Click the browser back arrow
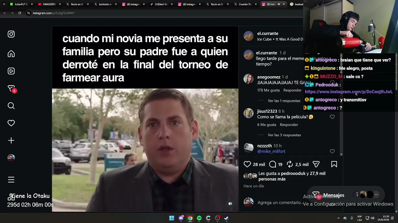Screen dimensions: 398x223 point(5,13)
